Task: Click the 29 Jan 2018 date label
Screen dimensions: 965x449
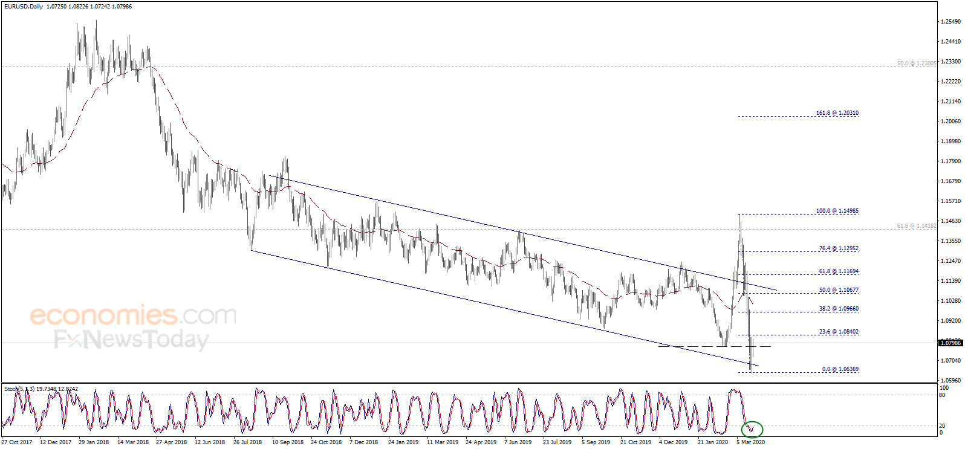Action: click(94, 442)
